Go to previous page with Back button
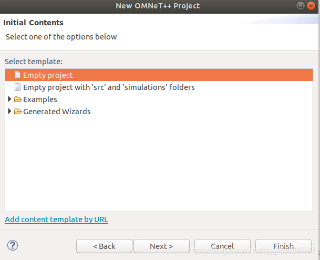Viewport: 320px width, 260px height. pos(104,246)
